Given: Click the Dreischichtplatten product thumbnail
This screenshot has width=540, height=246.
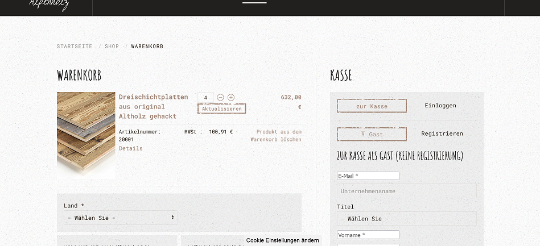Looking at the screenshot, I should [x=86, y=135].
